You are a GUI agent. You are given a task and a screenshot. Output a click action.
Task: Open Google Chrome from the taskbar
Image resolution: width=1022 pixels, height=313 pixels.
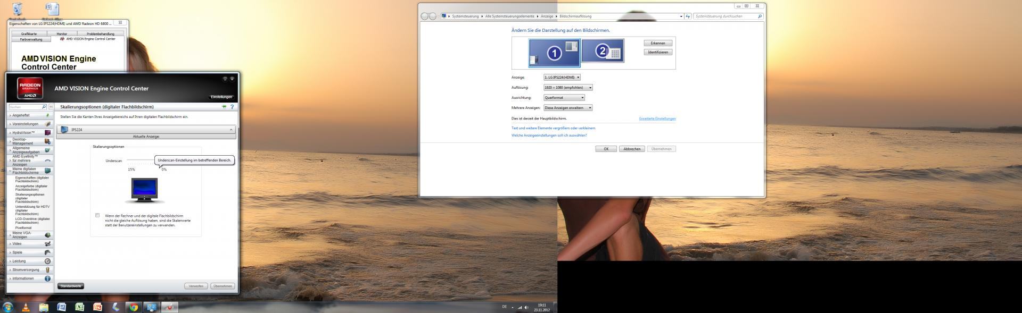134,307
